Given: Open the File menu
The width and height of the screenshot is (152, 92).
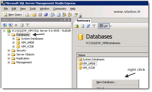Looking at the screenshot, I should 6,9.
